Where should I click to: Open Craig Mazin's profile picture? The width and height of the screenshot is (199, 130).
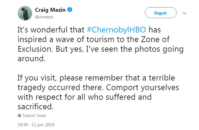tap(25, 13)
